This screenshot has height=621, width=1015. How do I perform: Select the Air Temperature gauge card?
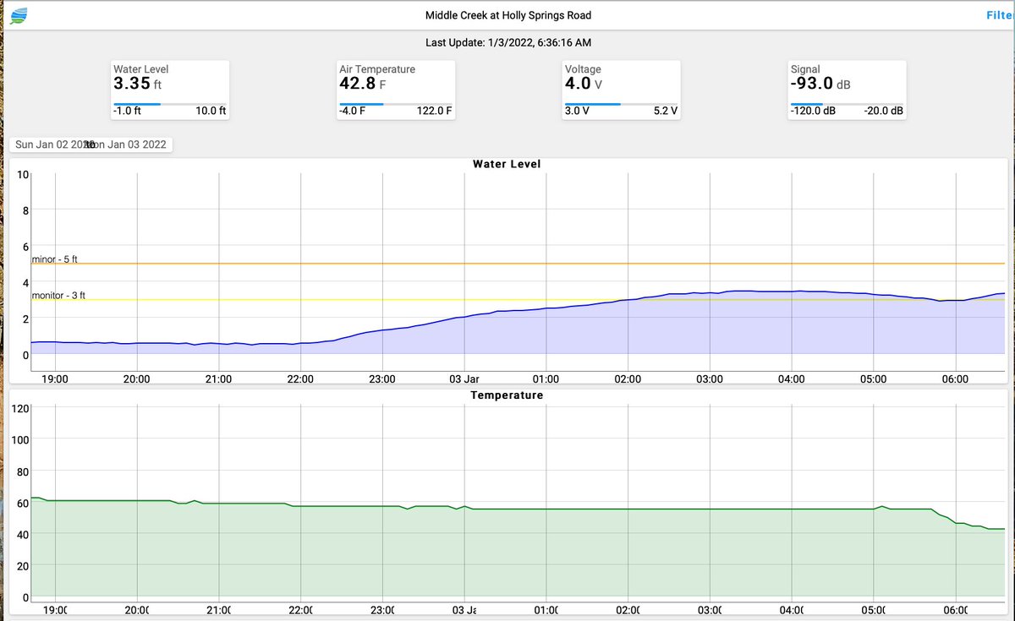pyautogui.click(x=395, y=89)
